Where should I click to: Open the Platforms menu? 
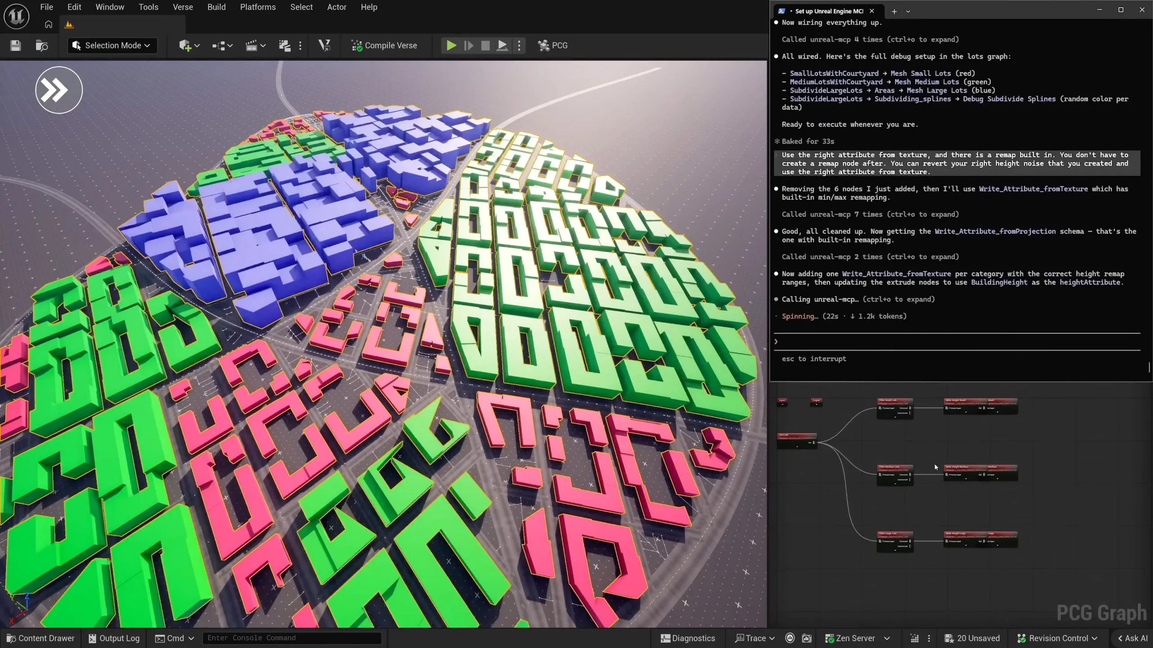(x=258, y=7)
